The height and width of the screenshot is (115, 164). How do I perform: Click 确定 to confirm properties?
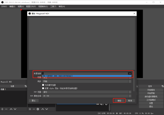[x=119, y=101]
